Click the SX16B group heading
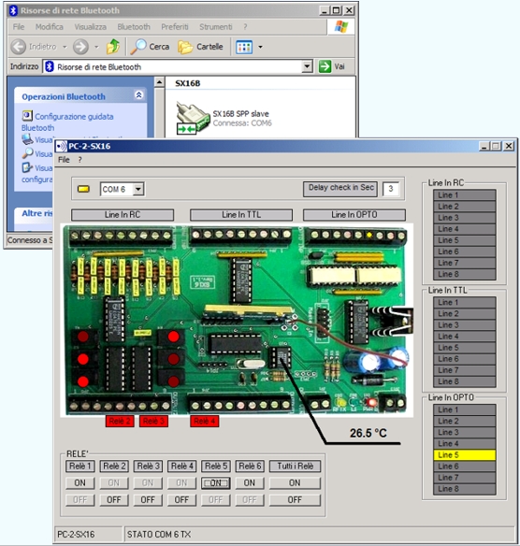The height and width of the screenshot is (546, 520). 188,83
